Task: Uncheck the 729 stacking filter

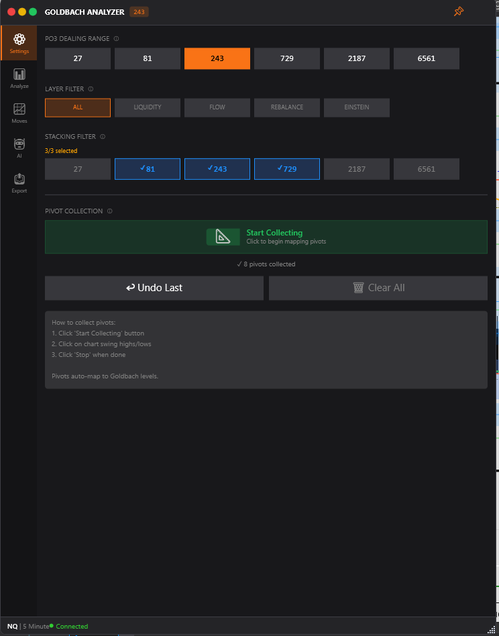Action: tap(287, 169)
